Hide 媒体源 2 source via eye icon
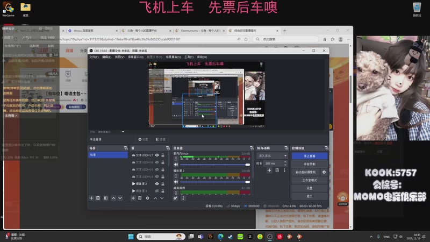 point(157,183)
